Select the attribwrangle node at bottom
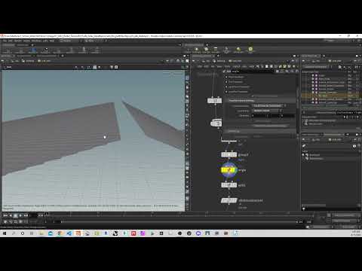This screenshot has height=271, width=362. tap(229, 200)
